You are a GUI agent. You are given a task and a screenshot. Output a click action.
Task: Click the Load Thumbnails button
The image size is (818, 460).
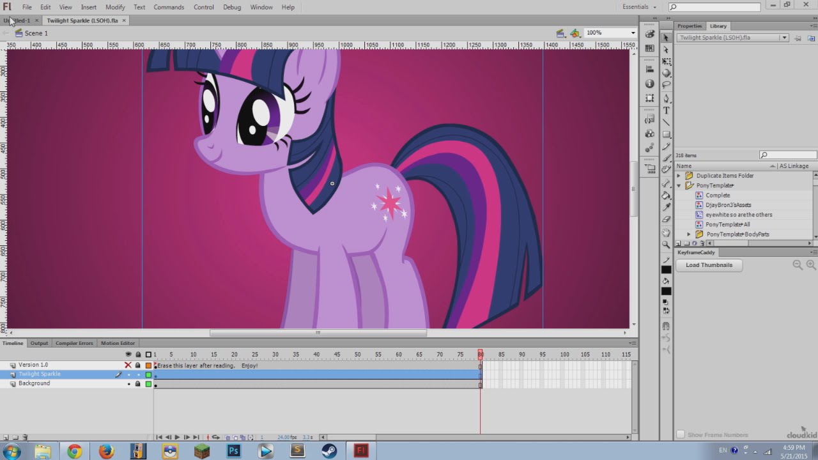point(709,265)
